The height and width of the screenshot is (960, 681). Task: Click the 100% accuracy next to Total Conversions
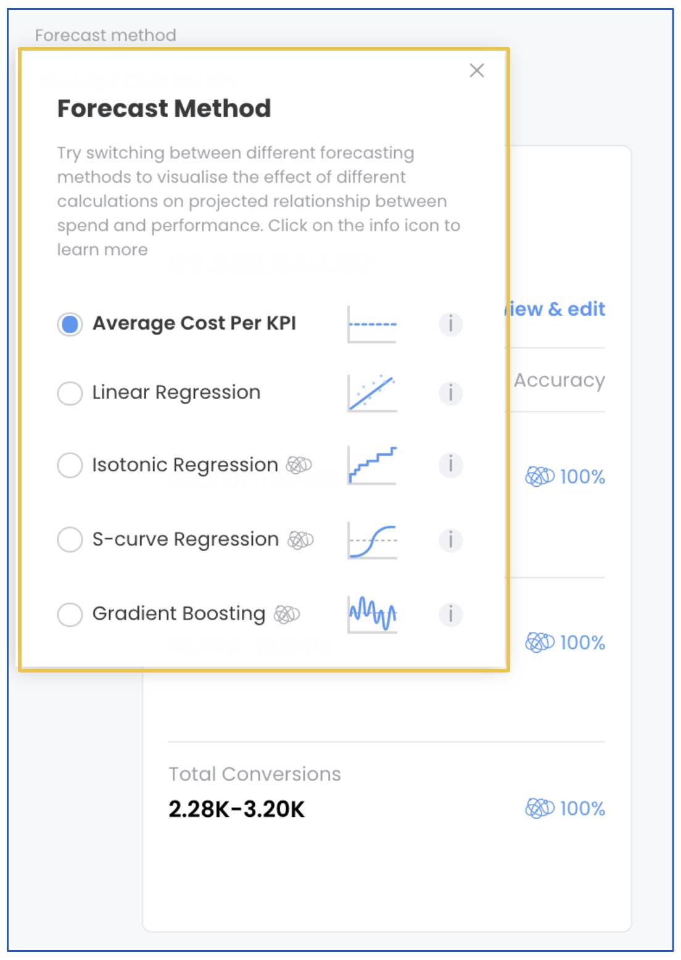coord(565,808)
